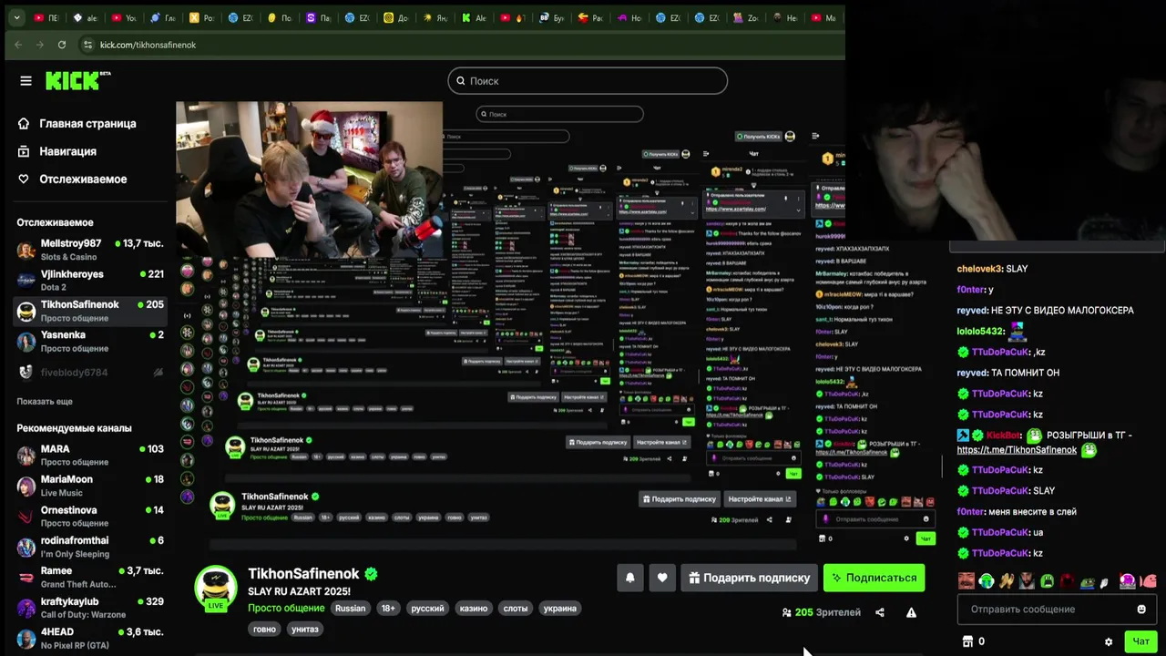Open offline channel fiveblody6784

90,372
